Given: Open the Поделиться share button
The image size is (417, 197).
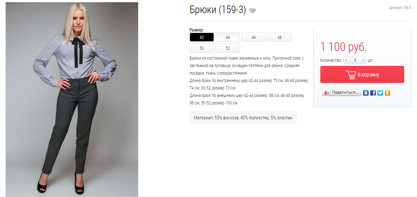Looking at the screenshot, I should pos(342,93).
